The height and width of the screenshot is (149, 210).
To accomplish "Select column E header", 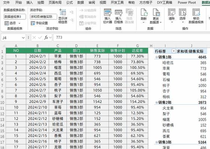I will [x=98, y=46].
